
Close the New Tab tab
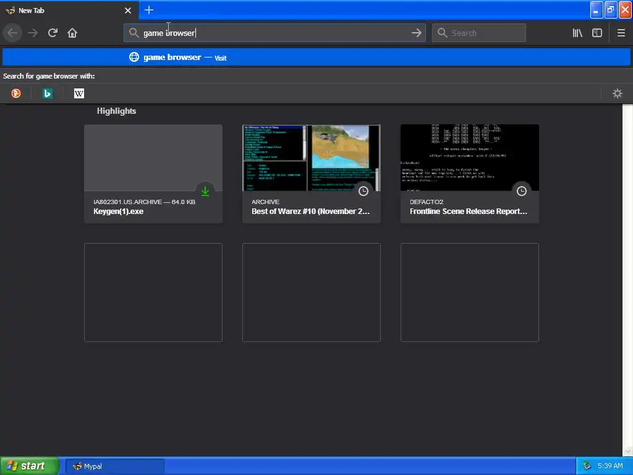click(128, 11)
